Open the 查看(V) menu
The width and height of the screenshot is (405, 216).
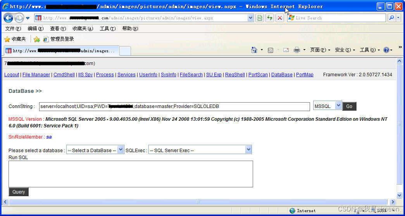click(x=58, y=29)
